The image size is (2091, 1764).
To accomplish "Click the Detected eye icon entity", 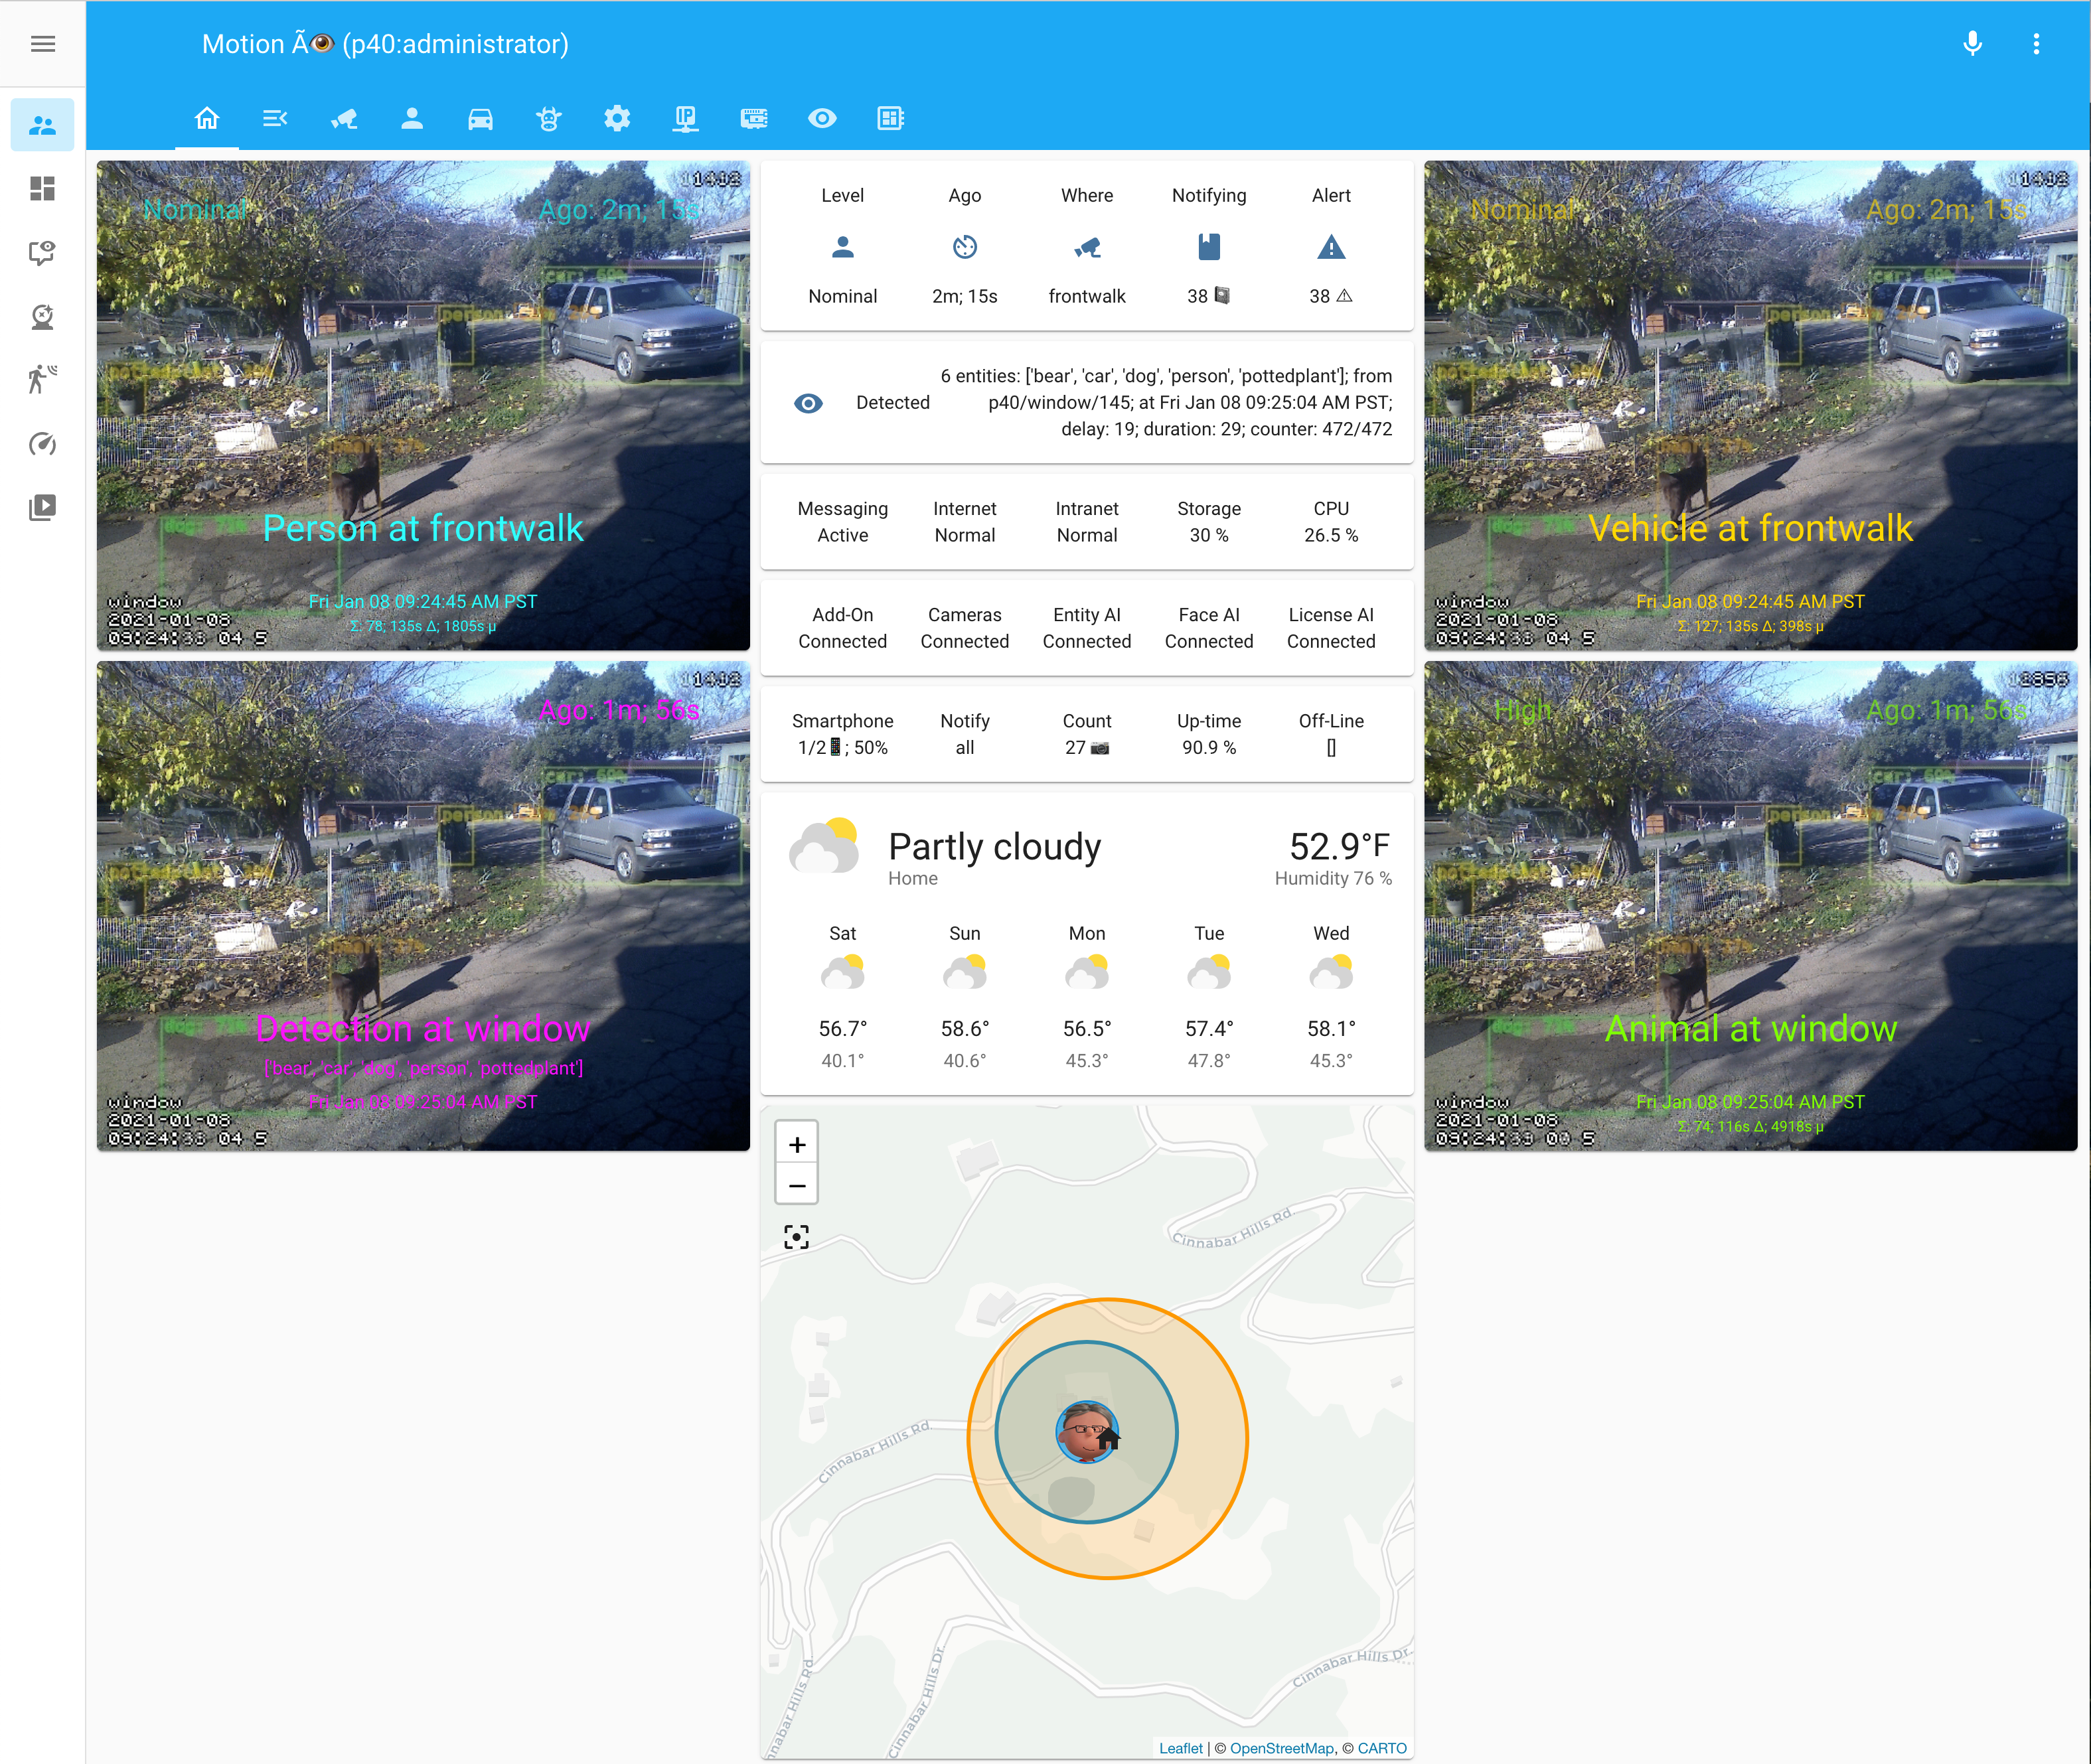I will [808, 403].
